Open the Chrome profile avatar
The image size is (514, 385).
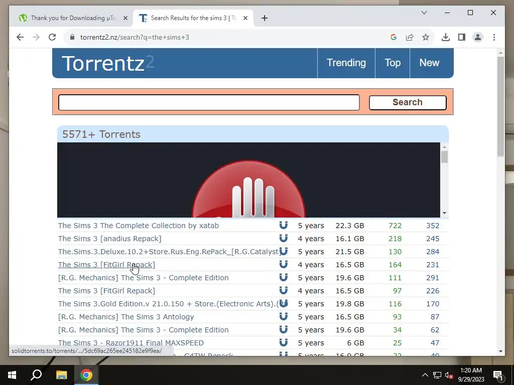(x=478, y=37)
